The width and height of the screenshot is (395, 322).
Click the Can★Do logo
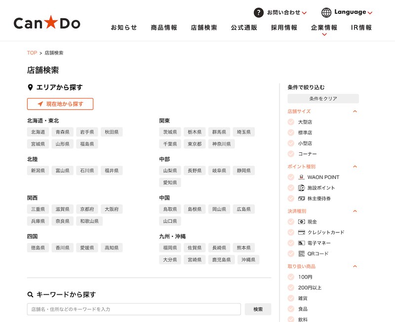pos(46,21)
